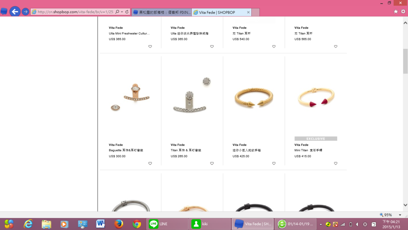The height and width of the screenshot is (230, 408).
Task: Switch to Vita Fede | SH... taskbar window
Action: coord(252,224)
